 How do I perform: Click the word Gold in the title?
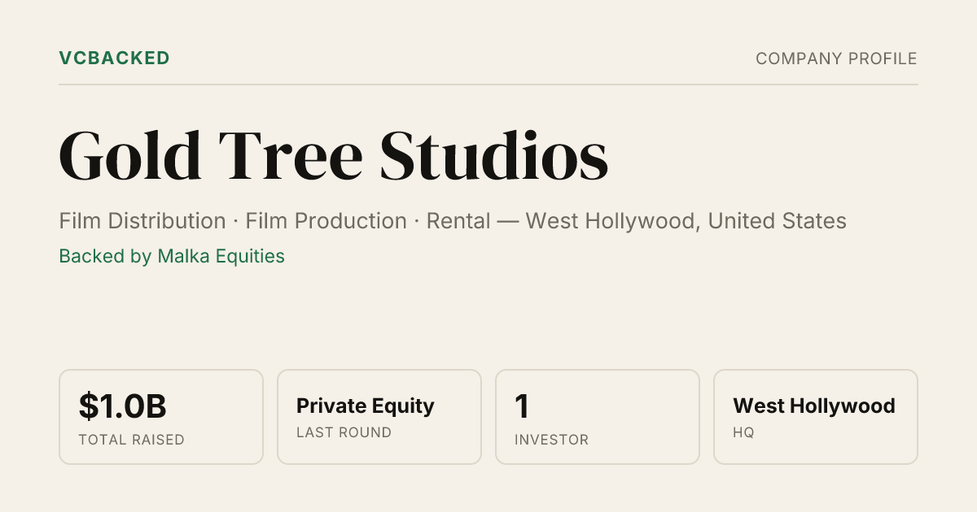[x=130, y=155]
